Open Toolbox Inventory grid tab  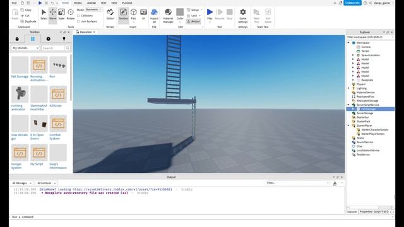(x=33, y=39)
